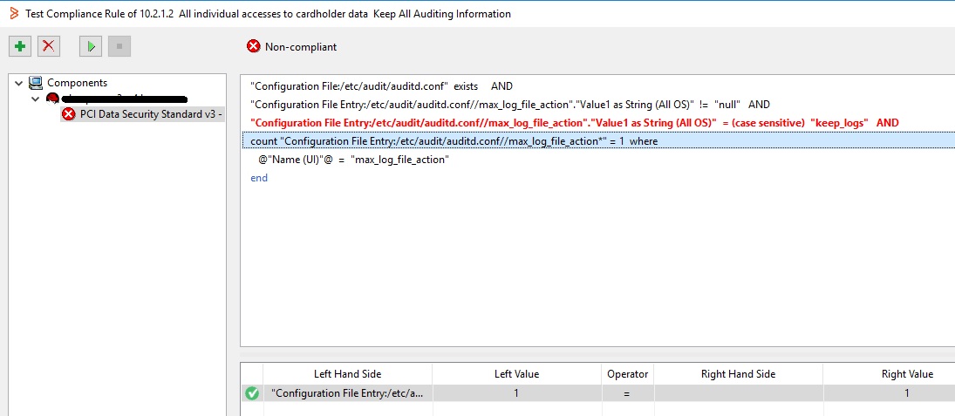Click the Right Value column header
This screenshot has height=416, width=955.
coord(906,374)
